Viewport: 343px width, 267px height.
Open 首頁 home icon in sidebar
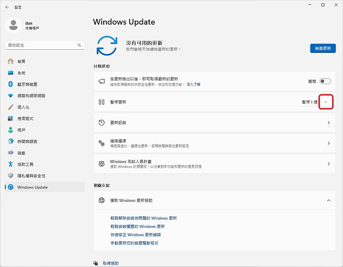point(11,61)
